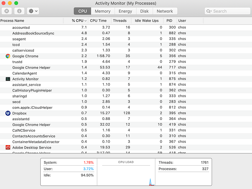
Task: Click the search magnifier icon
Action: pos(208,11)
